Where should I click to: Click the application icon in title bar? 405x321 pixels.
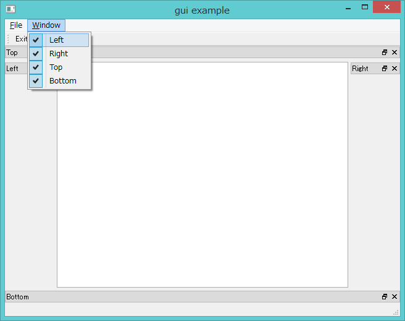pos(10,9)
